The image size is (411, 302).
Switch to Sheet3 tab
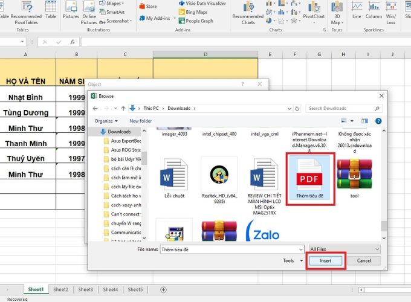point(85,289)
